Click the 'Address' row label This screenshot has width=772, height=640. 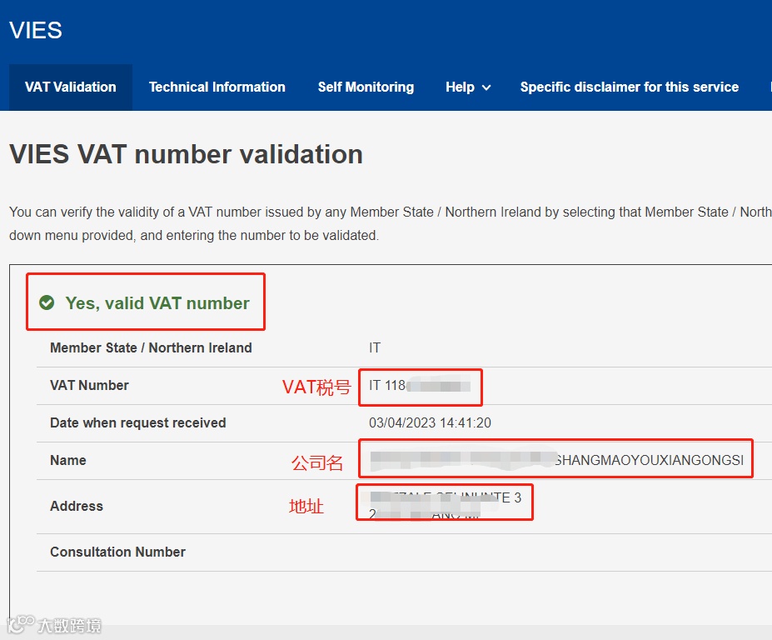[x=77, y=506]
